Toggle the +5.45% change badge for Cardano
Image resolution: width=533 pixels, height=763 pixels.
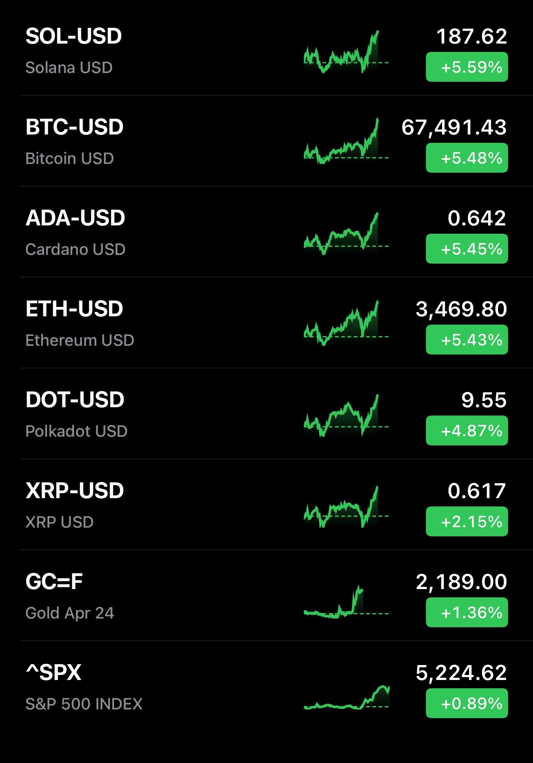pos(467,249)
